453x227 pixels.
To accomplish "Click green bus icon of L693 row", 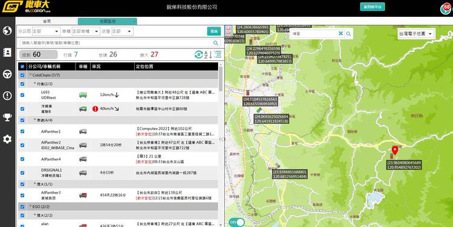I will [83, 95].
